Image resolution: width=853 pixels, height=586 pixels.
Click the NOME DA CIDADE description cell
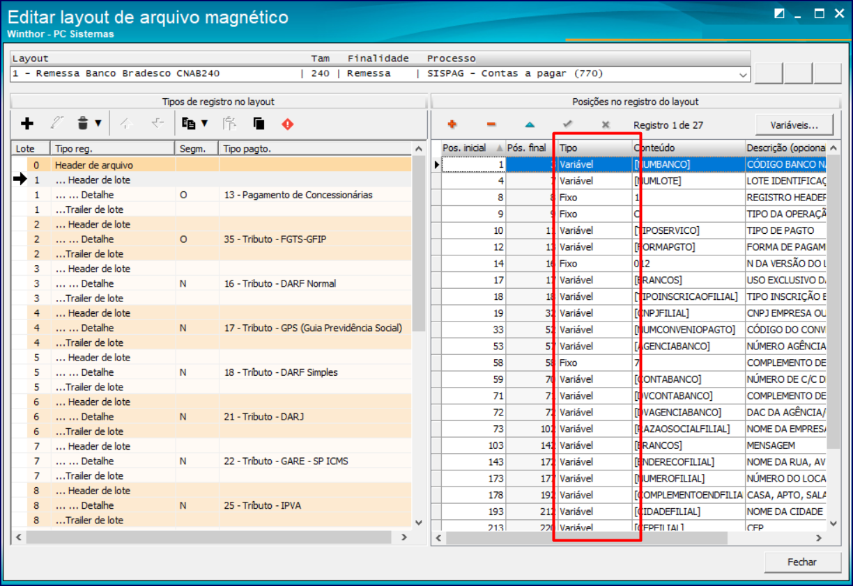click(785, 512)
